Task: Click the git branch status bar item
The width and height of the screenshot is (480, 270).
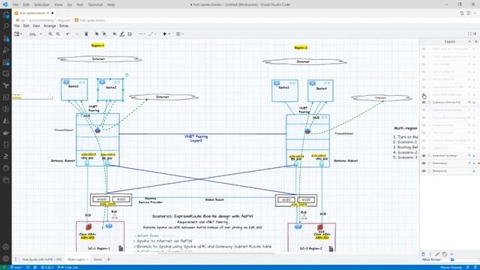Action: pos(16,267)
